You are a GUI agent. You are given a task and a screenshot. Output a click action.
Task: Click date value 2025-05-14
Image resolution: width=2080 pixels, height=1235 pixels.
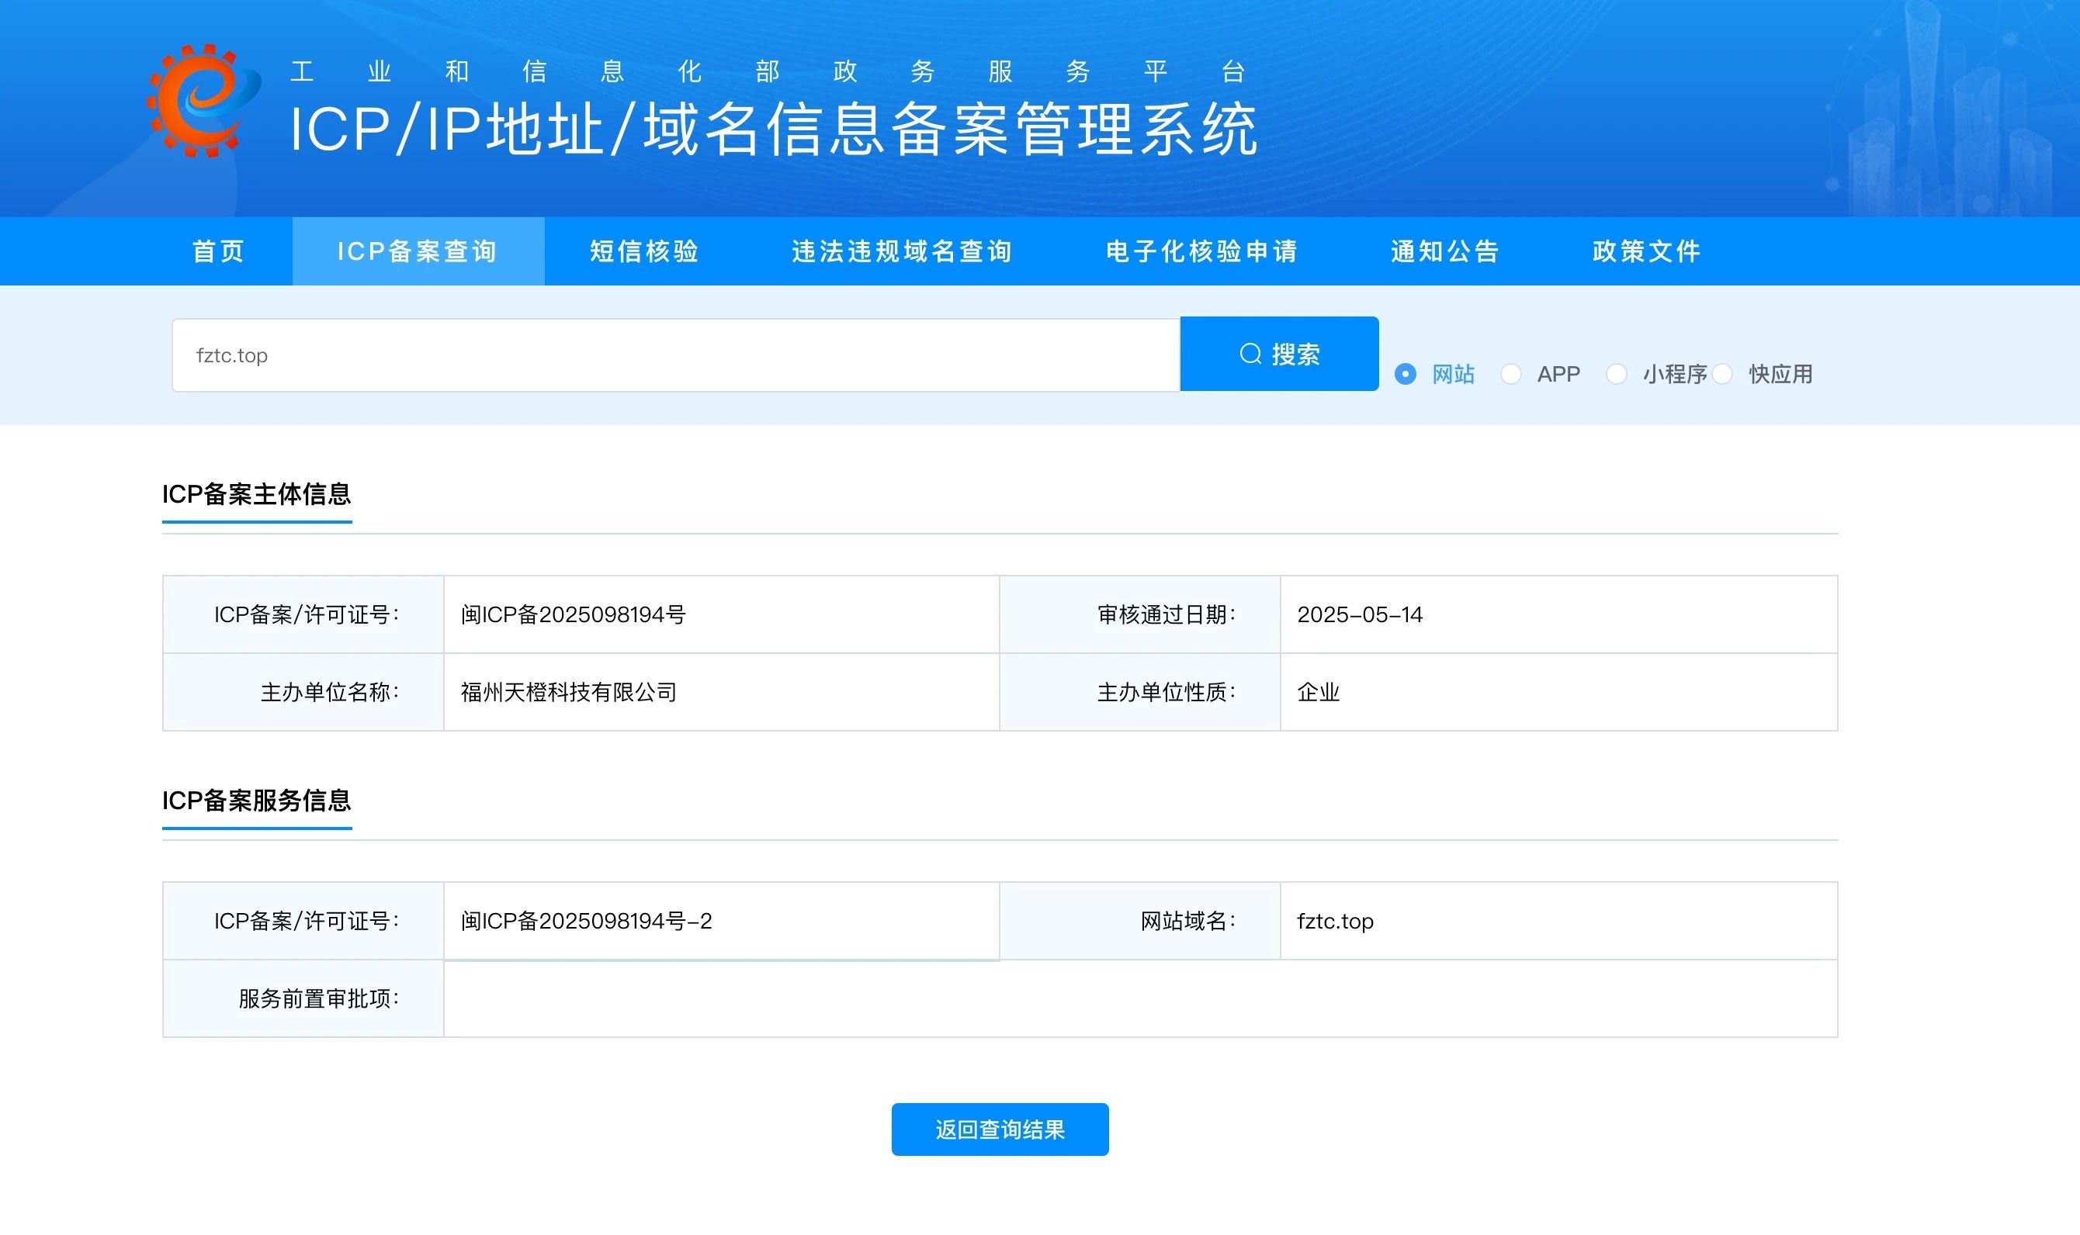(x=1360, y=615)
